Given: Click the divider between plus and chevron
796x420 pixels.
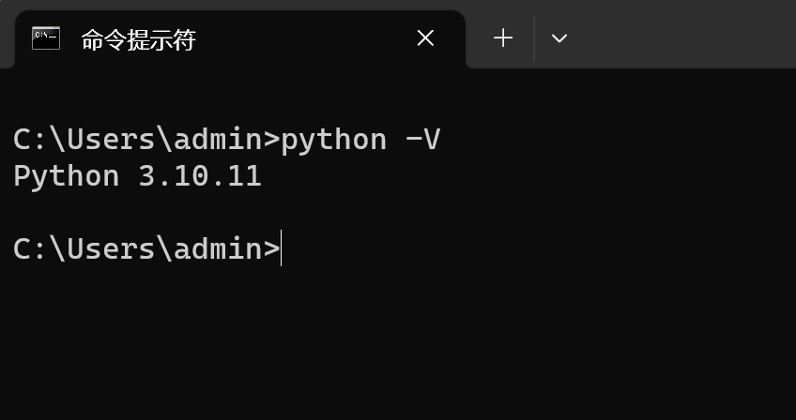Looking at the screenshot, I should pos(534,38).
